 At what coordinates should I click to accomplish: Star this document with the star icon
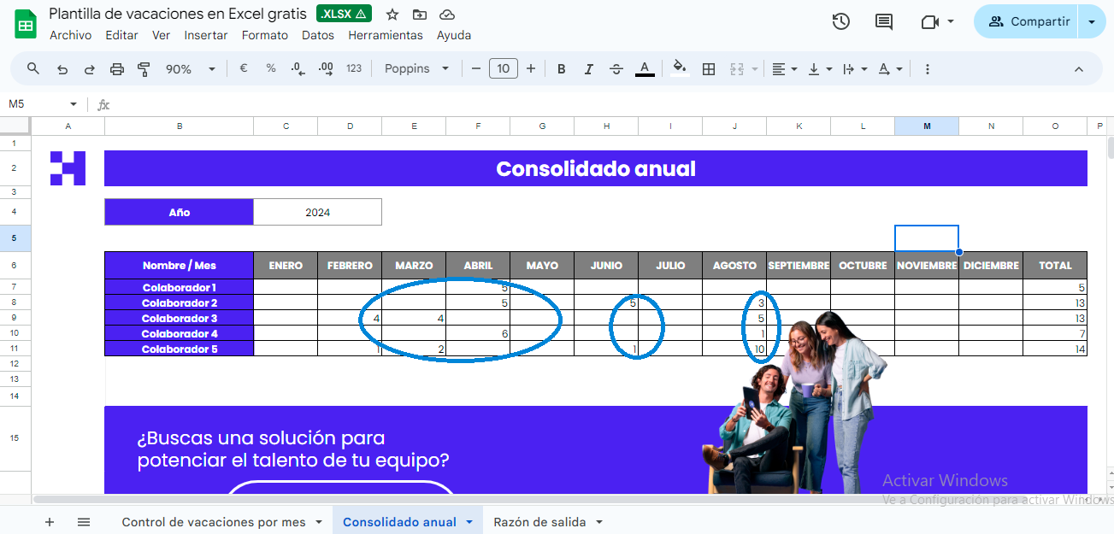pyautogui.click(x=392, y=15)
